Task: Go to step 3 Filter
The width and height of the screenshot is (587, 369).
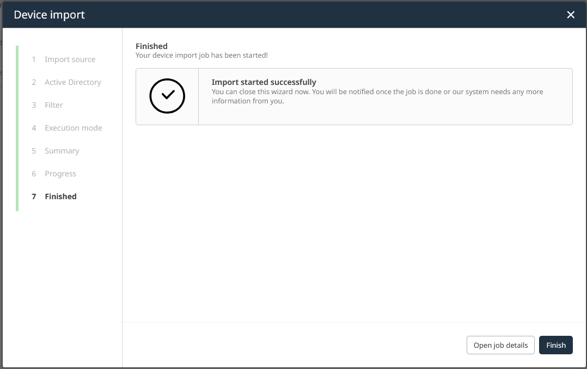Action: pyautogui.click(x=54, y=105)
